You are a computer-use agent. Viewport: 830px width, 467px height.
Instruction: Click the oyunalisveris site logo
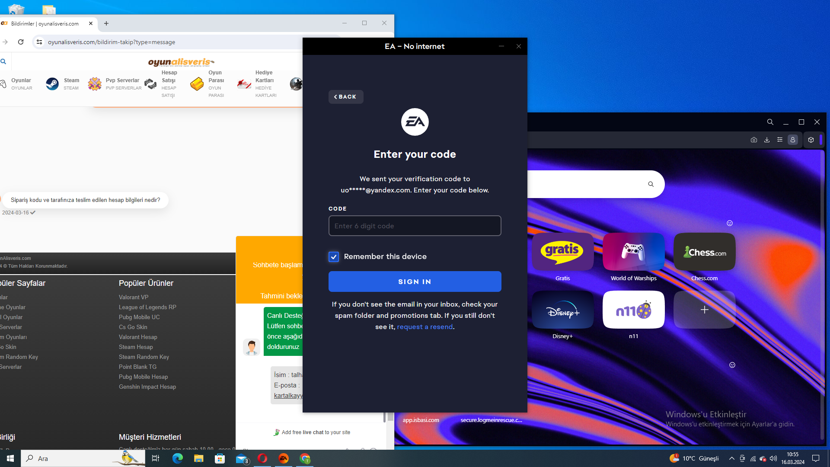point(181,62)
